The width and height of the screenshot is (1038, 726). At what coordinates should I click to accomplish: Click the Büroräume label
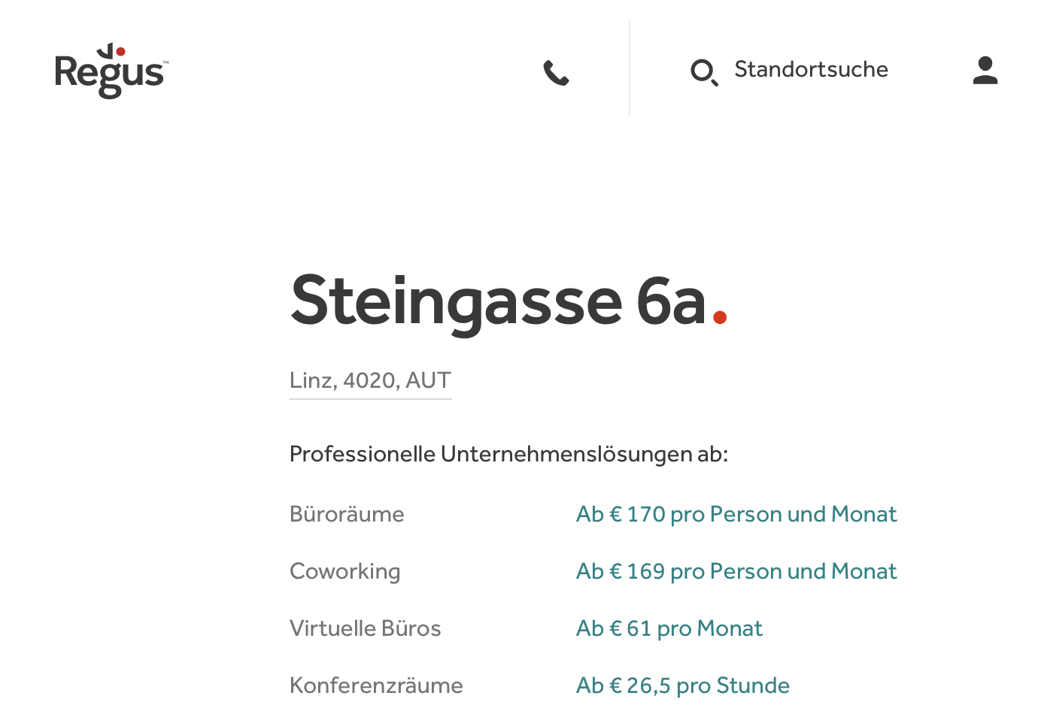(x=347, y=514)
